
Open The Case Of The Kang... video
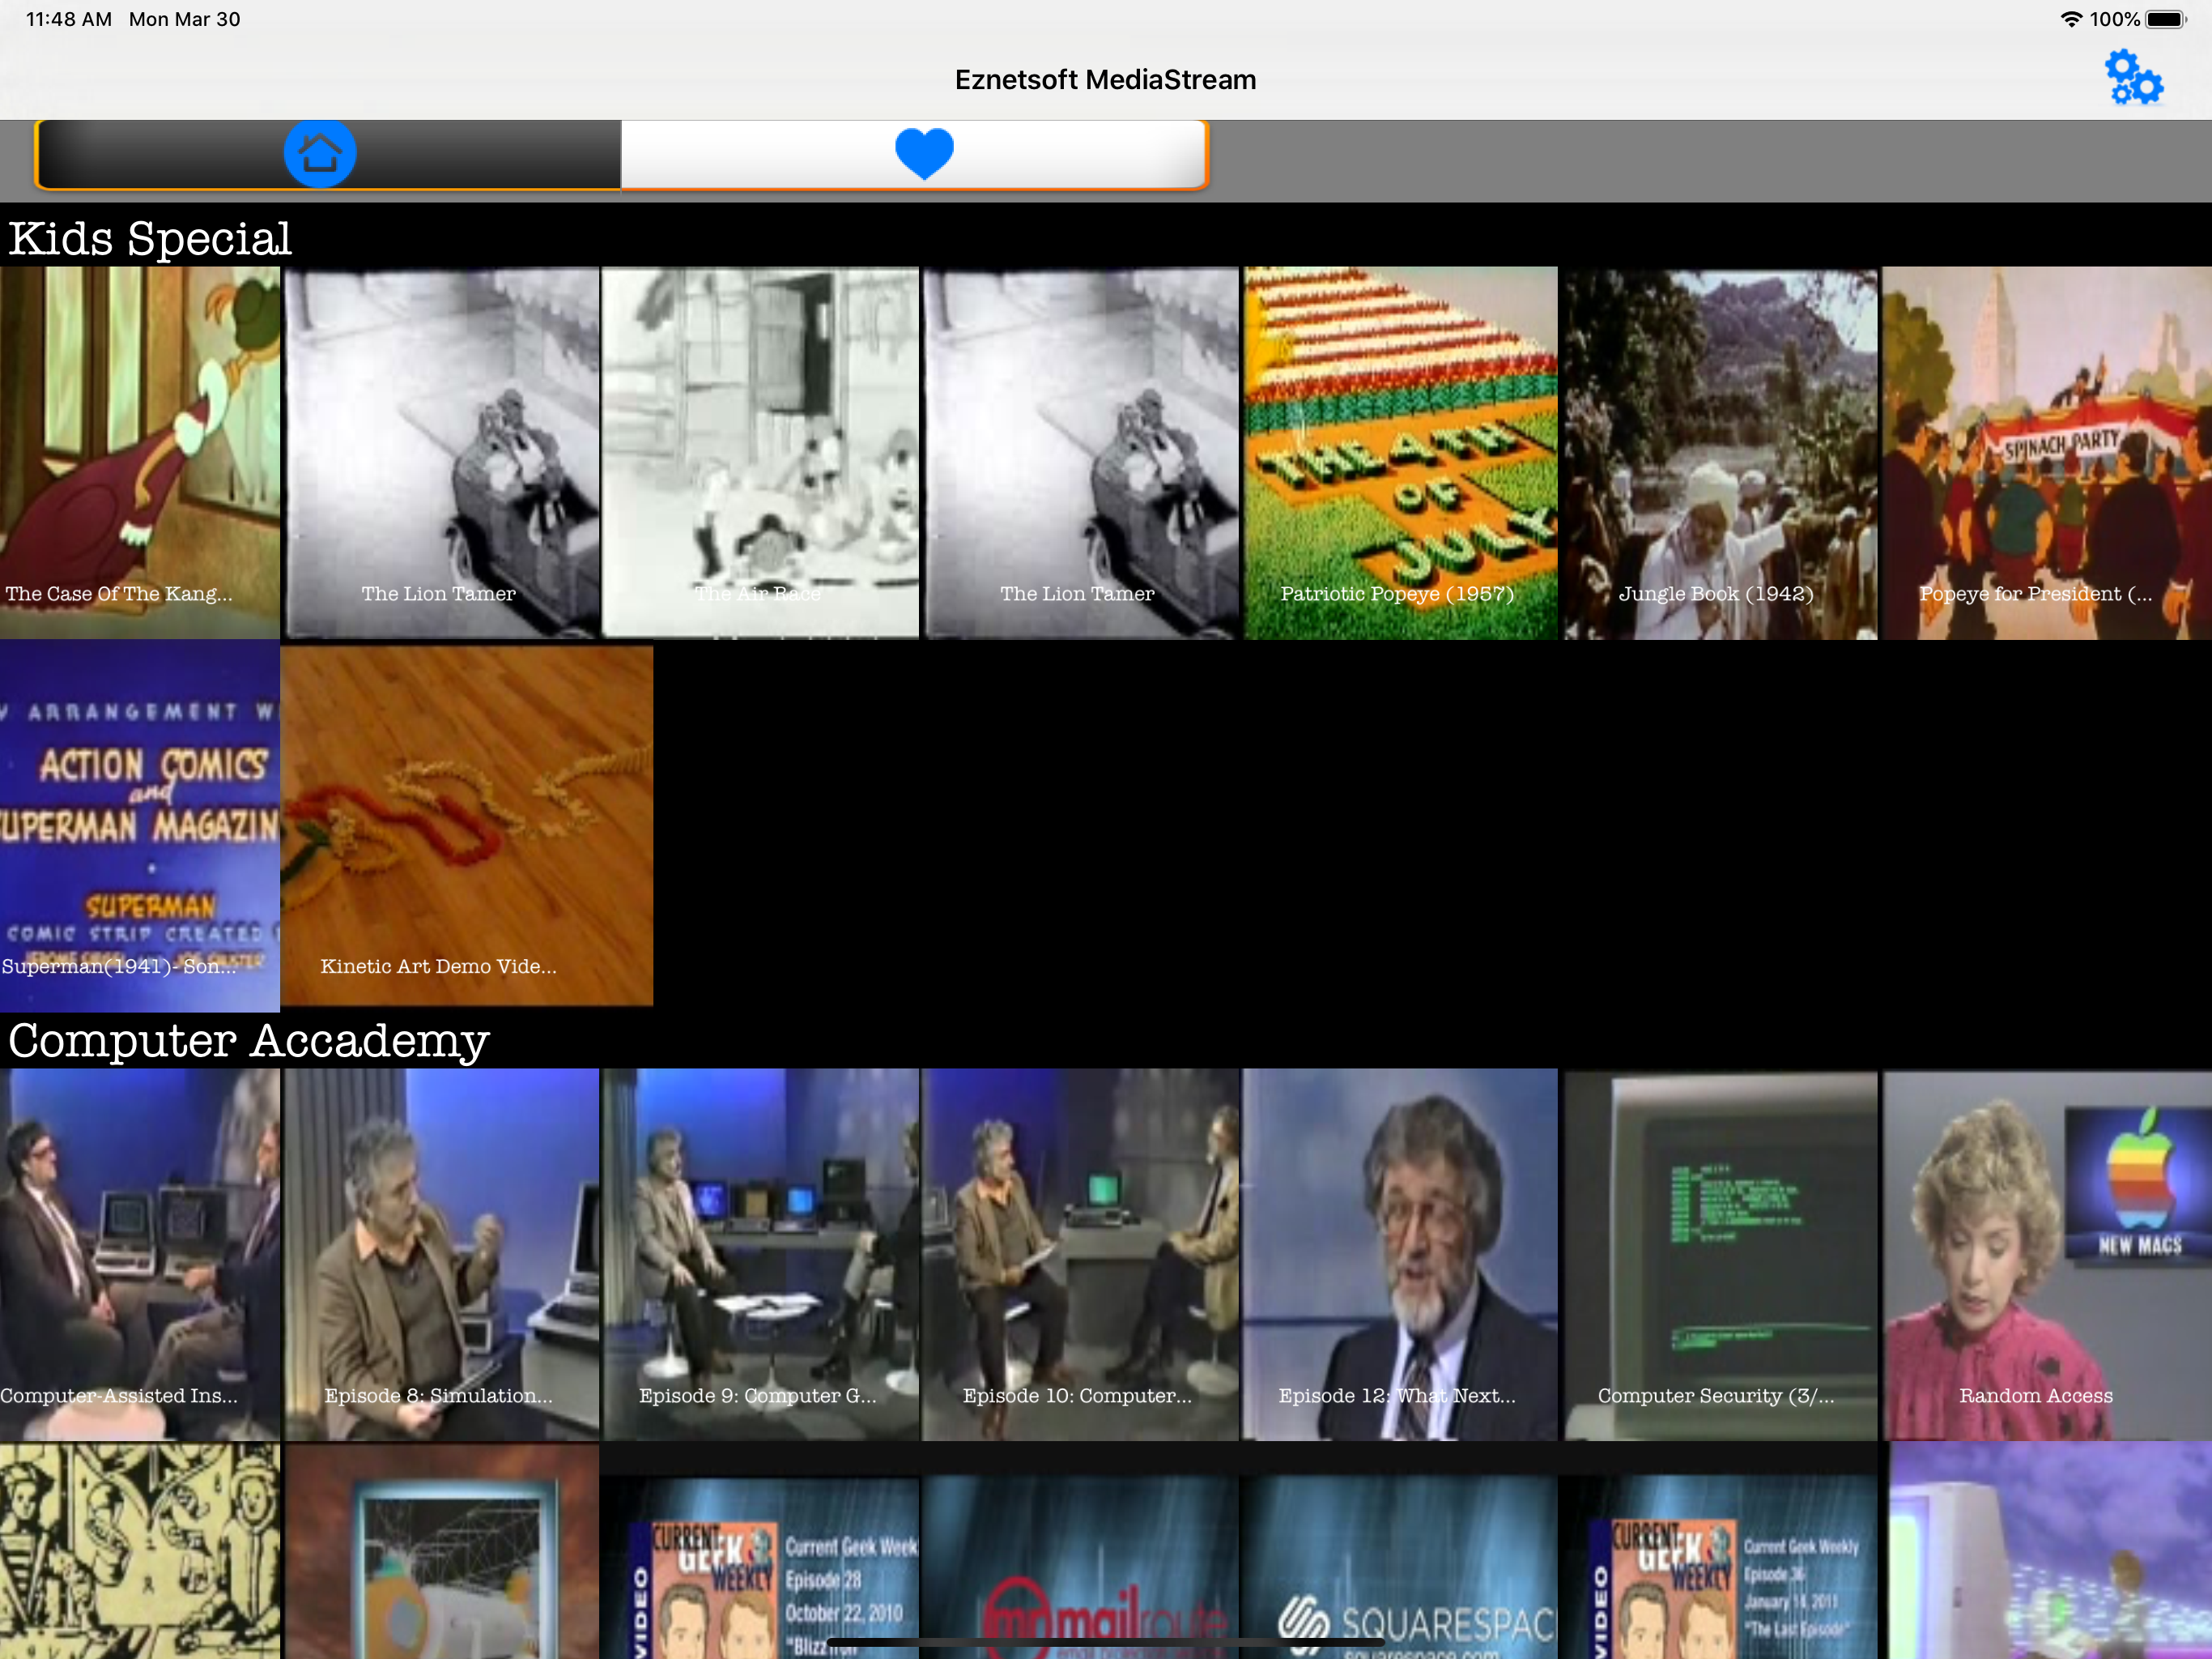(x=140, y=452)
